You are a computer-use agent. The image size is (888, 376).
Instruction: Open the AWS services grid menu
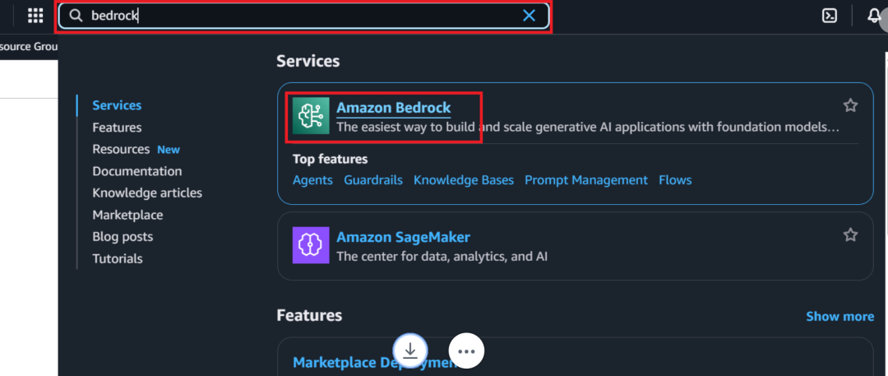pos(35,16)
